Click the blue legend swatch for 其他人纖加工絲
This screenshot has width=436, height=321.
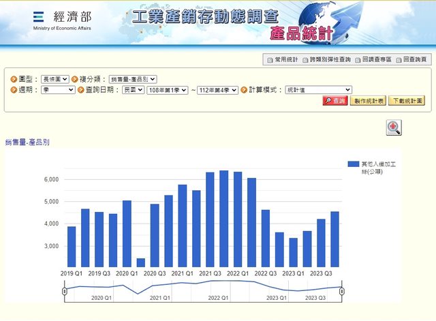click(x=353, y=164)
